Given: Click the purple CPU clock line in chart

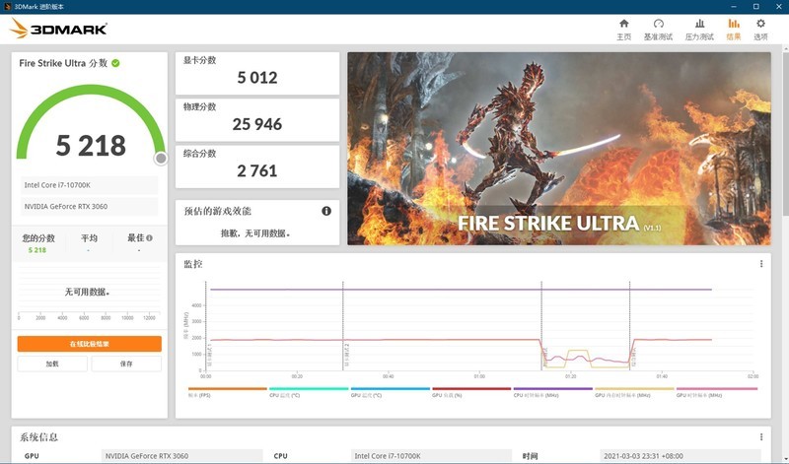Looking at the screenshot, I should pyautogui.click(x=461, y=289).
